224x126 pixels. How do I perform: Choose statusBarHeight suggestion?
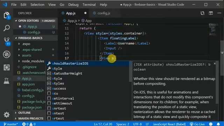pyautogui.click(x=87, y=73)
